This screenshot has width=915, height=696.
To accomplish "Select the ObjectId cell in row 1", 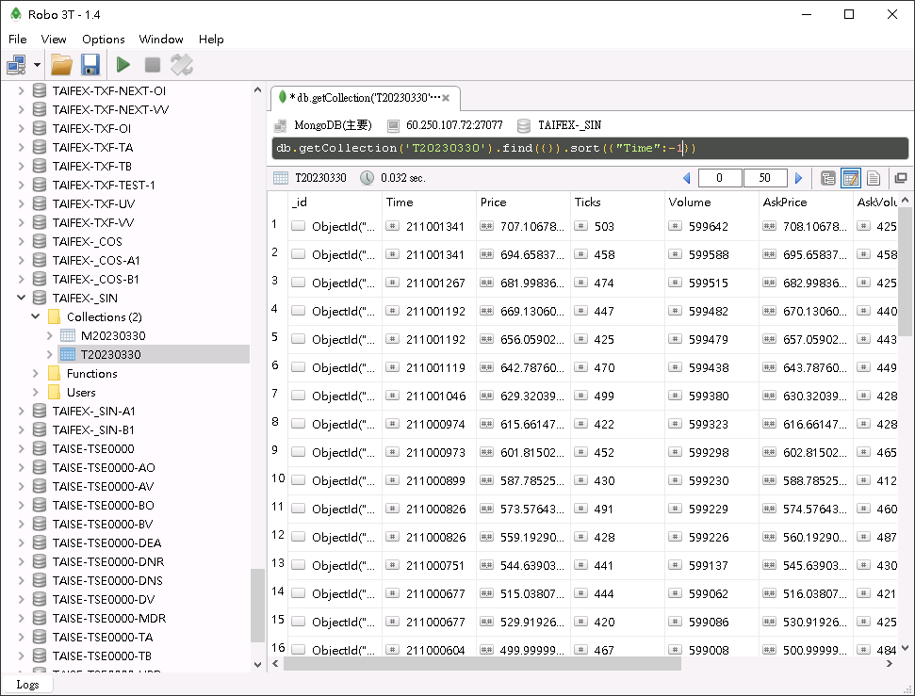I will pos(335,226).
